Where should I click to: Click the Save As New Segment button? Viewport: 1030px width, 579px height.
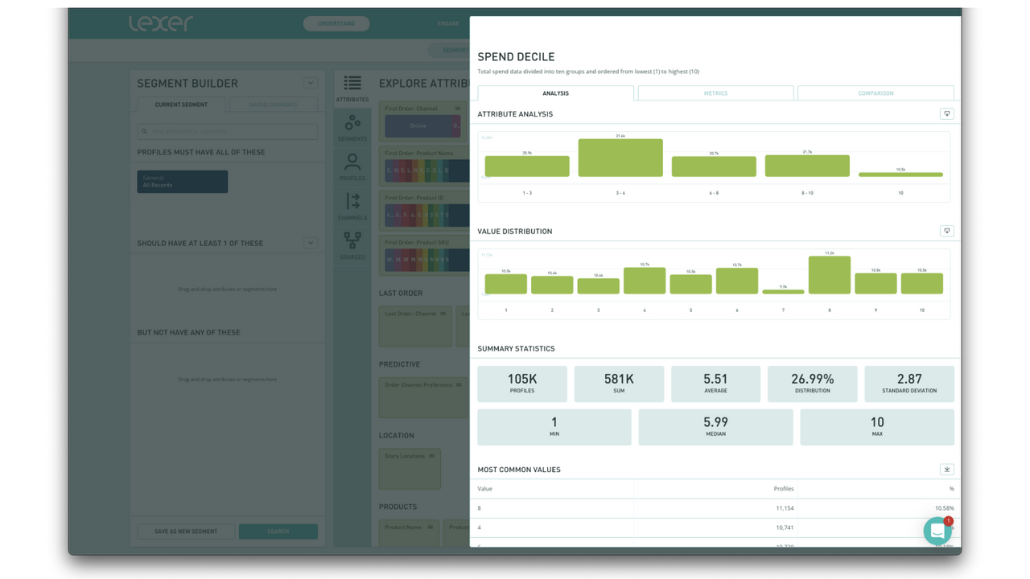click(185, 531)
